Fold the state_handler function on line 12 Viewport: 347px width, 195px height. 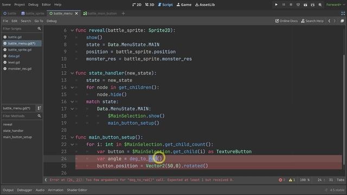click(x=72, y=73)
